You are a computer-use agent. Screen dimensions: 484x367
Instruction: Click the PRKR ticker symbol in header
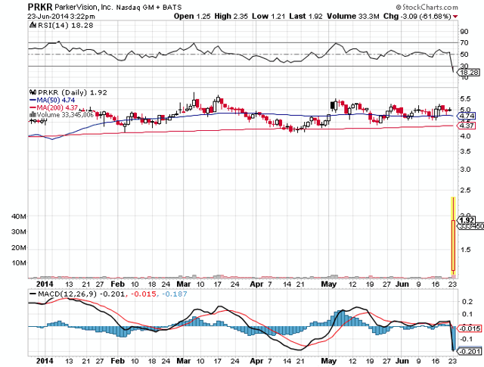40,7
